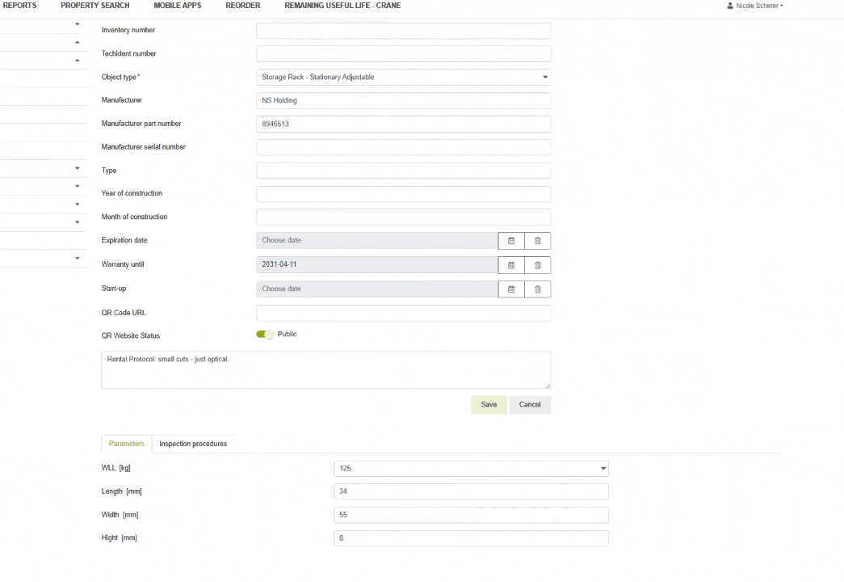Open the Object type dropdown
The width and height of the screenshot is (844, 582).
(545, 76)
